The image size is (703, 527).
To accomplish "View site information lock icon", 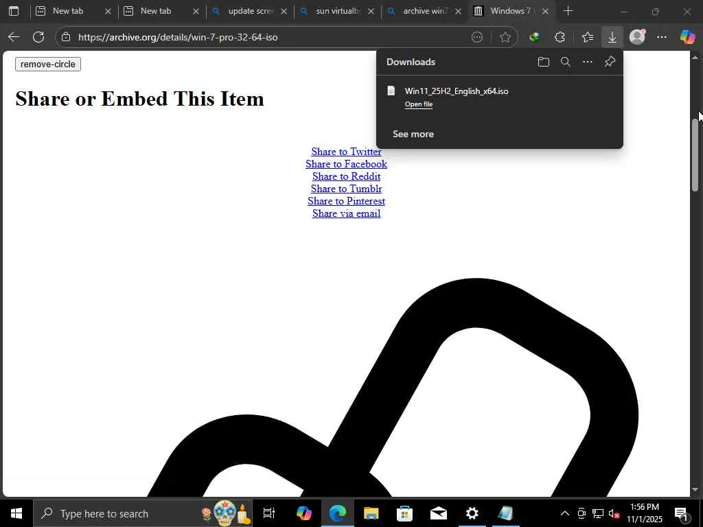I will (66, 37).
